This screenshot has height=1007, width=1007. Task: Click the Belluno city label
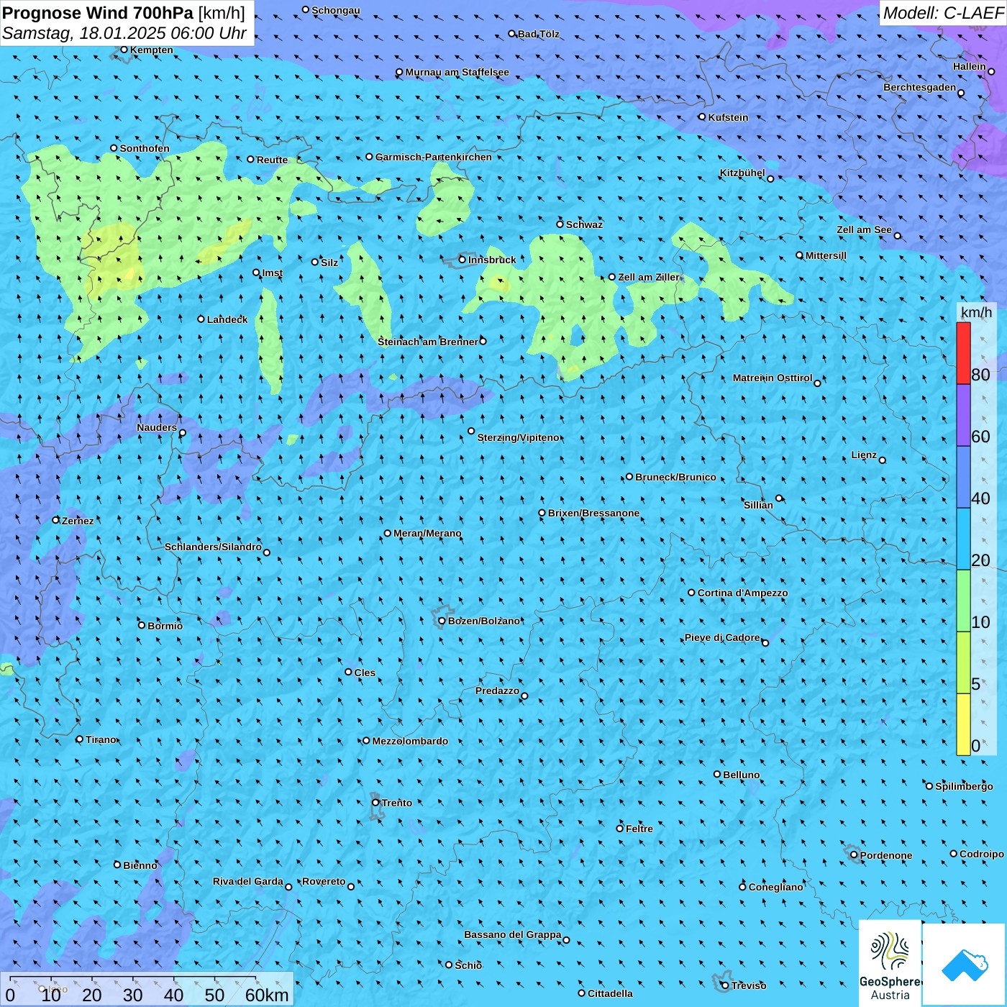point(741,775)
